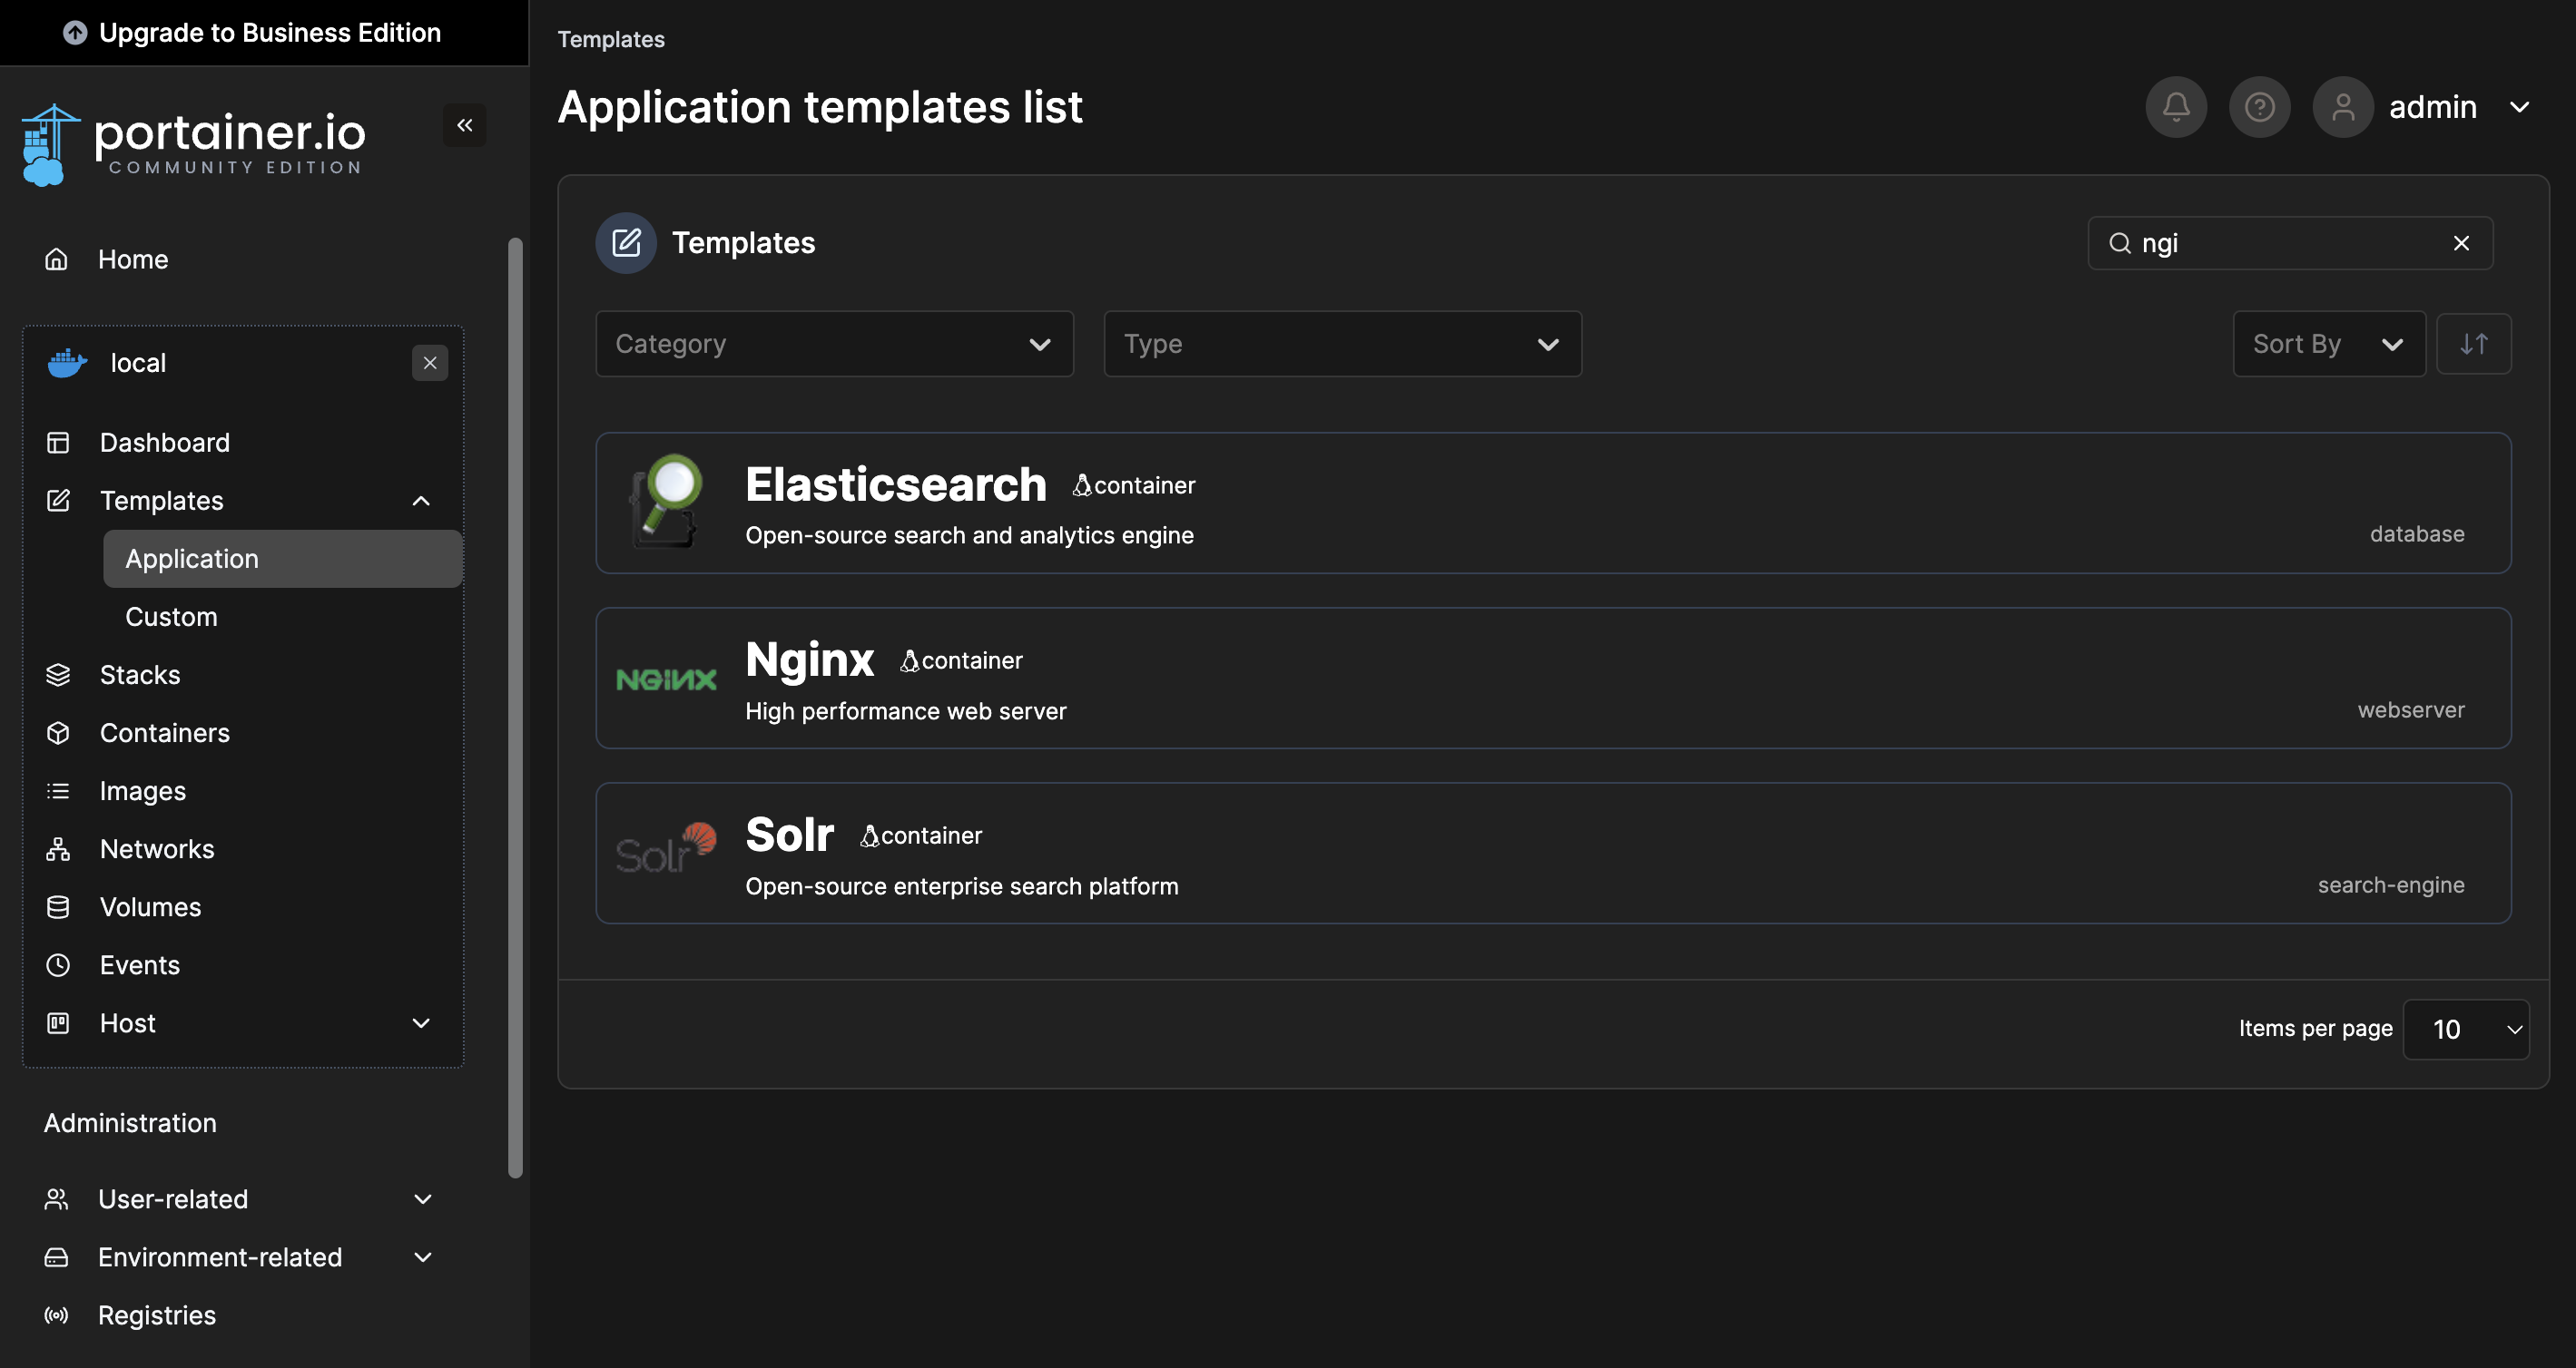Select Custom templates in sidebar

coord(171,617)
